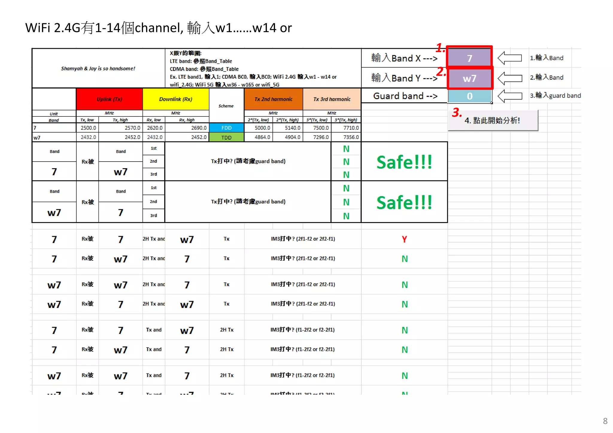Click the Tx 3rd harmonic header cell
The width and height of the screenshot is (613, 433).
pyautogui.click(x=332, y=99)
